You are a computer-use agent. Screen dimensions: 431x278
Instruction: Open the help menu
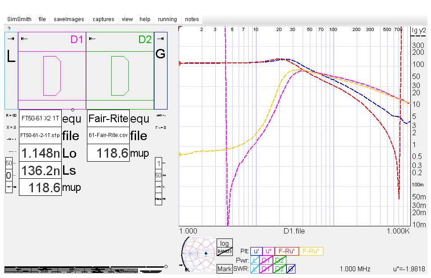tap(145, 19)
